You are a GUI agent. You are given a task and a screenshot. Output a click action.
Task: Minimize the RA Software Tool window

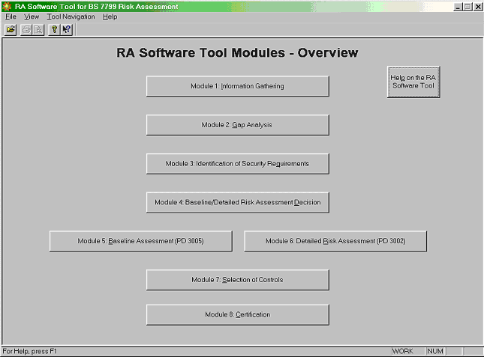(x=458, y=7)
